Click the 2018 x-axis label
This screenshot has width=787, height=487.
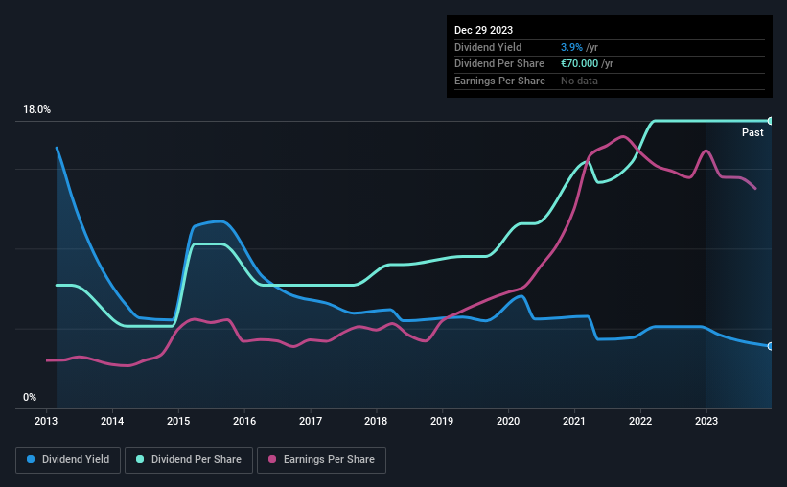coord(376,421)
